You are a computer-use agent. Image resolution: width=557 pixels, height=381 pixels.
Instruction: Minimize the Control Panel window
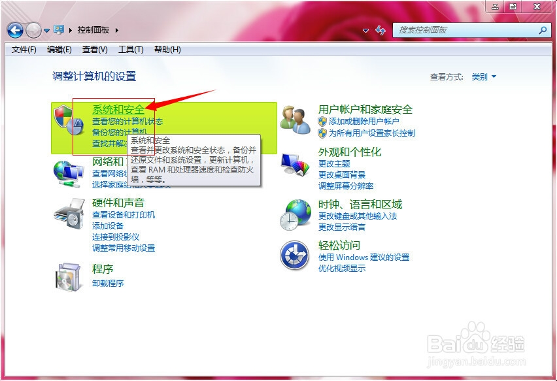[x=495, y=7]
